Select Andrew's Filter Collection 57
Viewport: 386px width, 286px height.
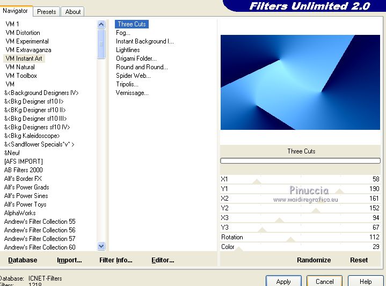[40, 239]
